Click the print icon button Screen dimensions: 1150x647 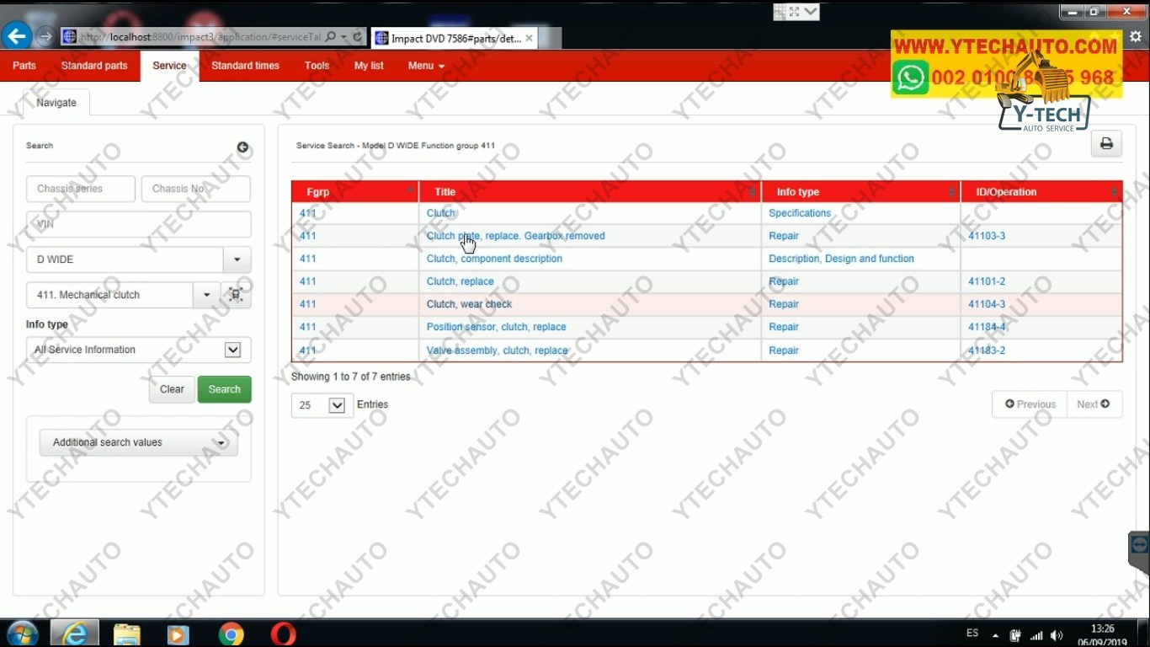[1106, 144]
